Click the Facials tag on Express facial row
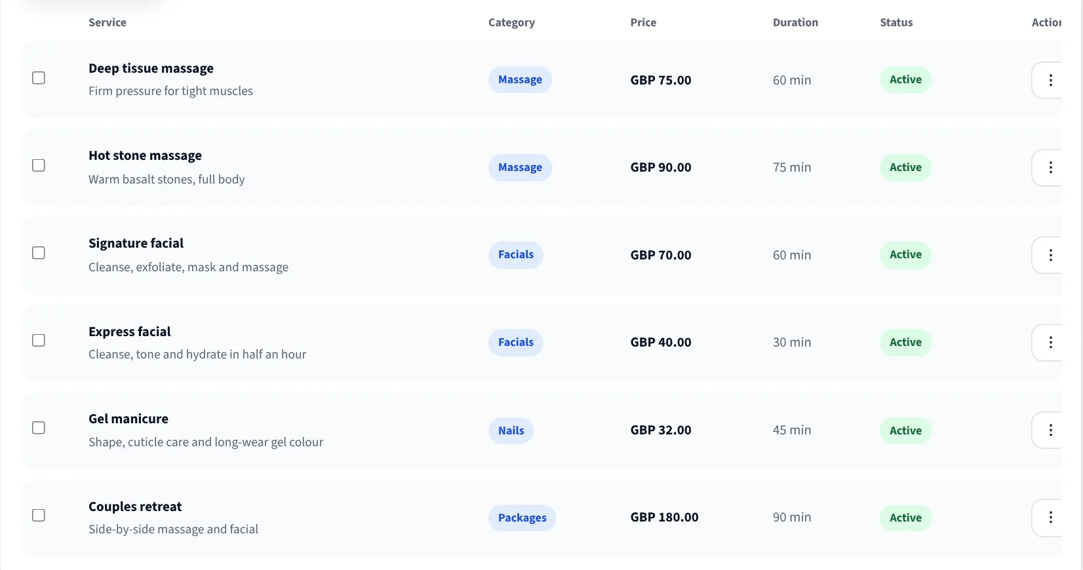Image resolution: width=1083 pixels, height=570 pixels. (x=516, y=343)
